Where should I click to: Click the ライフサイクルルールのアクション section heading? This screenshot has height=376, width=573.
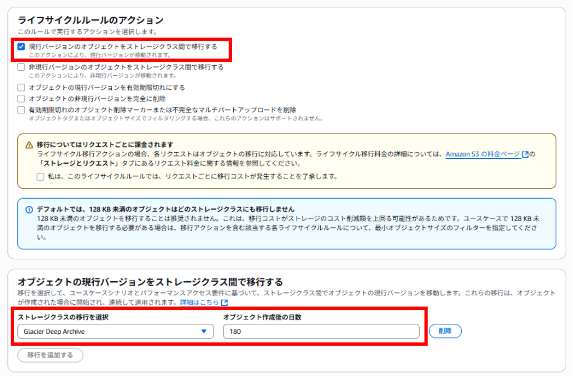click(x=90, y=21)
